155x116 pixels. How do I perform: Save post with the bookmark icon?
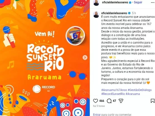152,101
